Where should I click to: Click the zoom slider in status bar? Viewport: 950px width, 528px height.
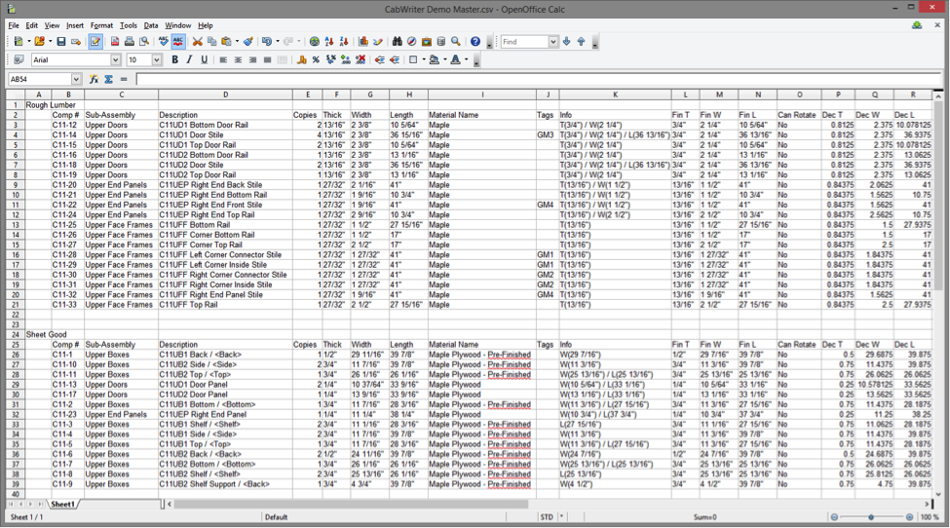[x=871, y=517]
